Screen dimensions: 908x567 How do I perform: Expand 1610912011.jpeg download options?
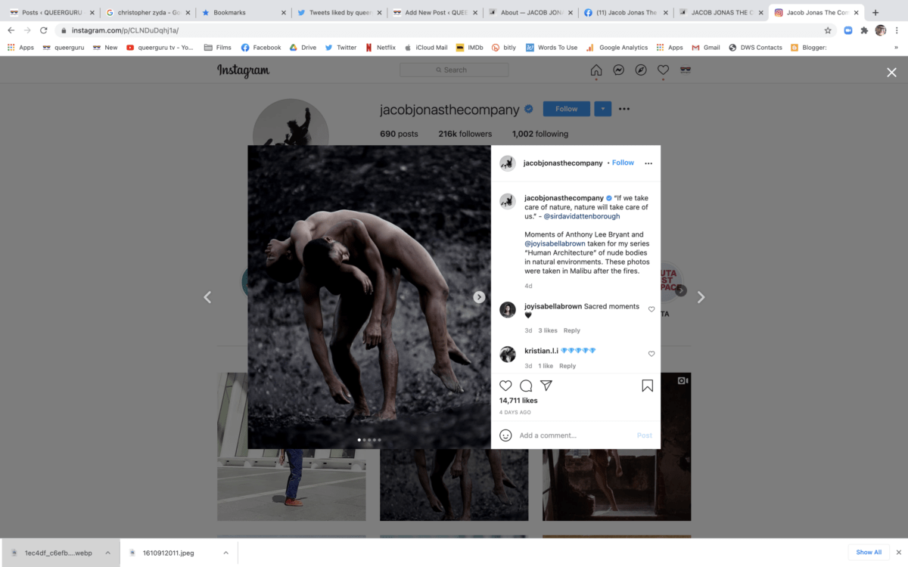(x=225, y=553)
